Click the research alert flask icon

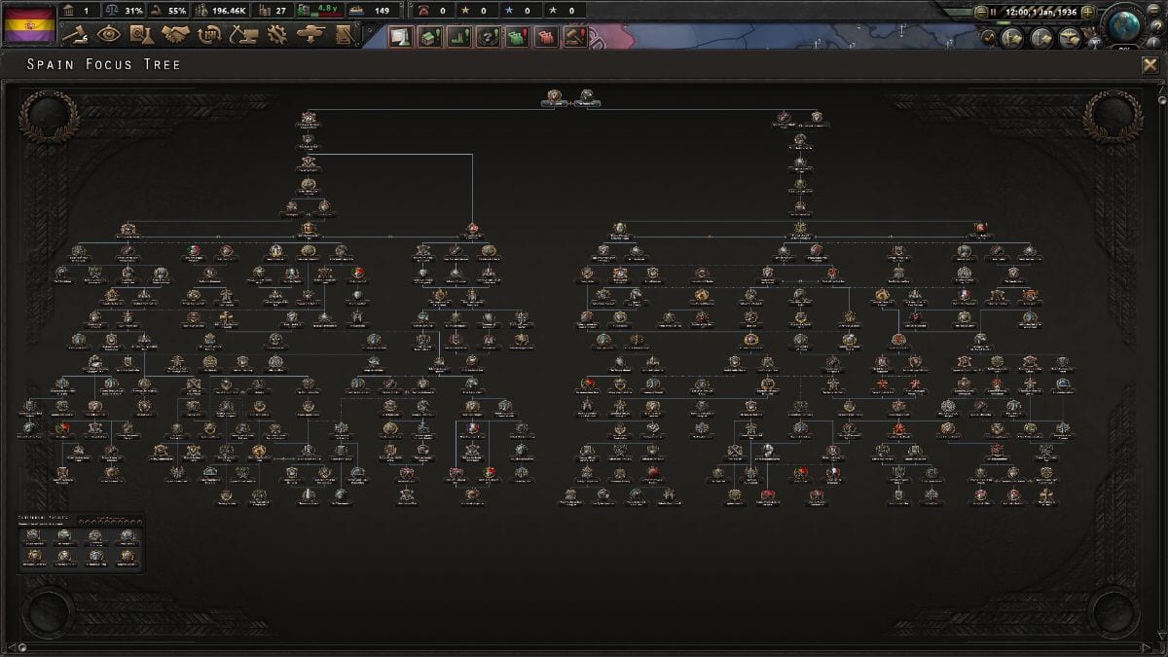coord(400,37)
